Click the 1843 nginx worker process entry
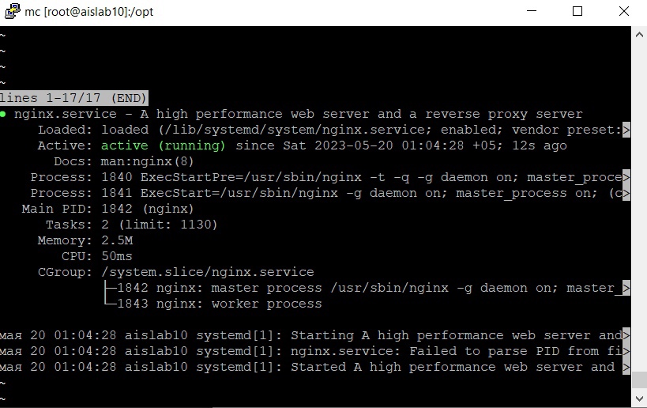This screenshot has width=647, height=408. 219,304
